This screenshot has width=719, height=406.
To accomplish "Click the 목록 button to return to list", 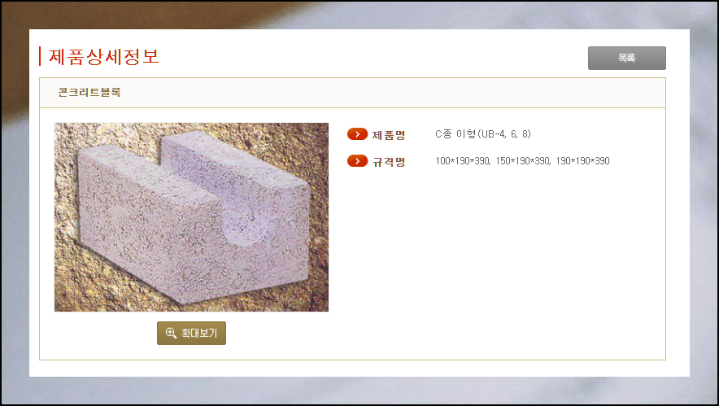I will [627, 59].
